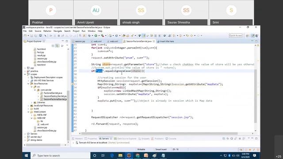This screenshot has width=283, height=159.
Task: Expand the practice project node
Action: (x=25, y=71)
